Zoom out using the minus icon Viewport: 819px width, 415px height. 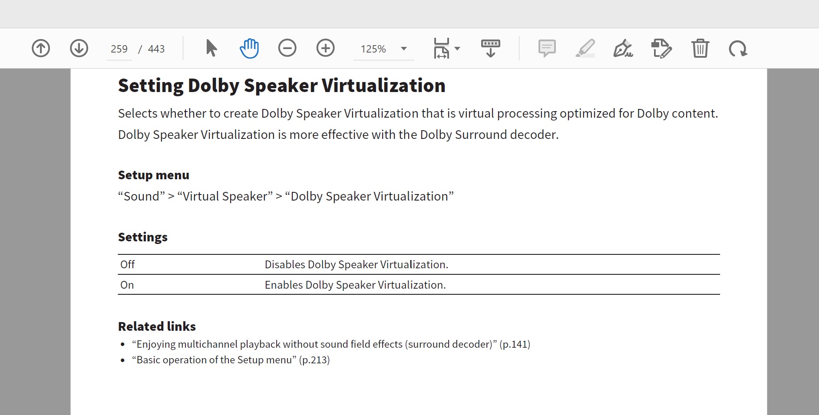click(x=287, y=48)
